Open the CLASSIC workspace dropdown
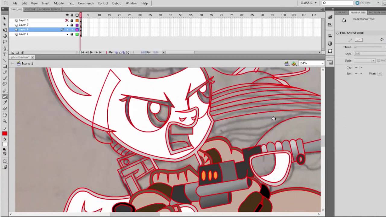The image size is (386, 217). (308, 3)
